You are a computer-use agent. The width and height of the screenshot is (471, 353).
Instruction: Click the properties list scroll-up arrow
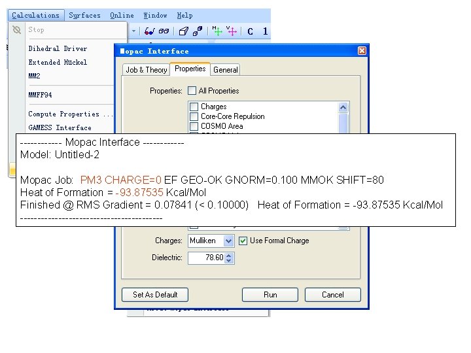343,107
